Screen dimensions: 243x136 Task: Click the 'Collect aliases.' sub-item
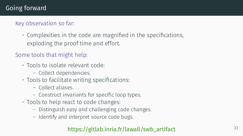pyautogui.click(x=56, y=87)
